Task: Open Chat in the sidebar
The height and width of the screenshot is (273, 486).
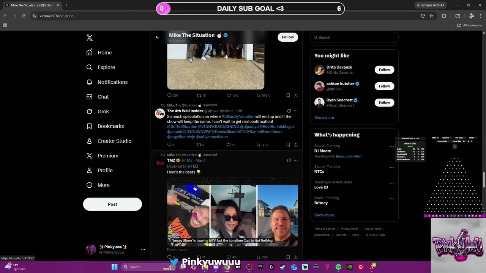Action: point(98,97)
